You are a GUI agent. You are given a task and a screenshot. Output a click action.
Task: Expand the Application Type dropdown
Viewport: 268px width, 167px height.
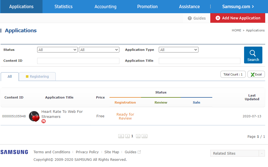point(178,50)
